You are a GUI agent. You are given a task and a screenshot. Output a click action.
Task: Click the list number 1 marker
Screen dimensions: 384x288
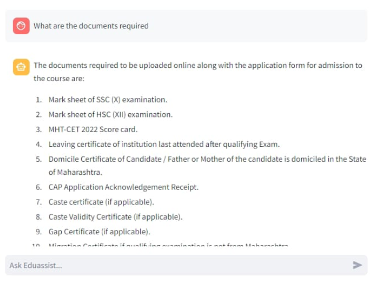[x=39, y=100]
